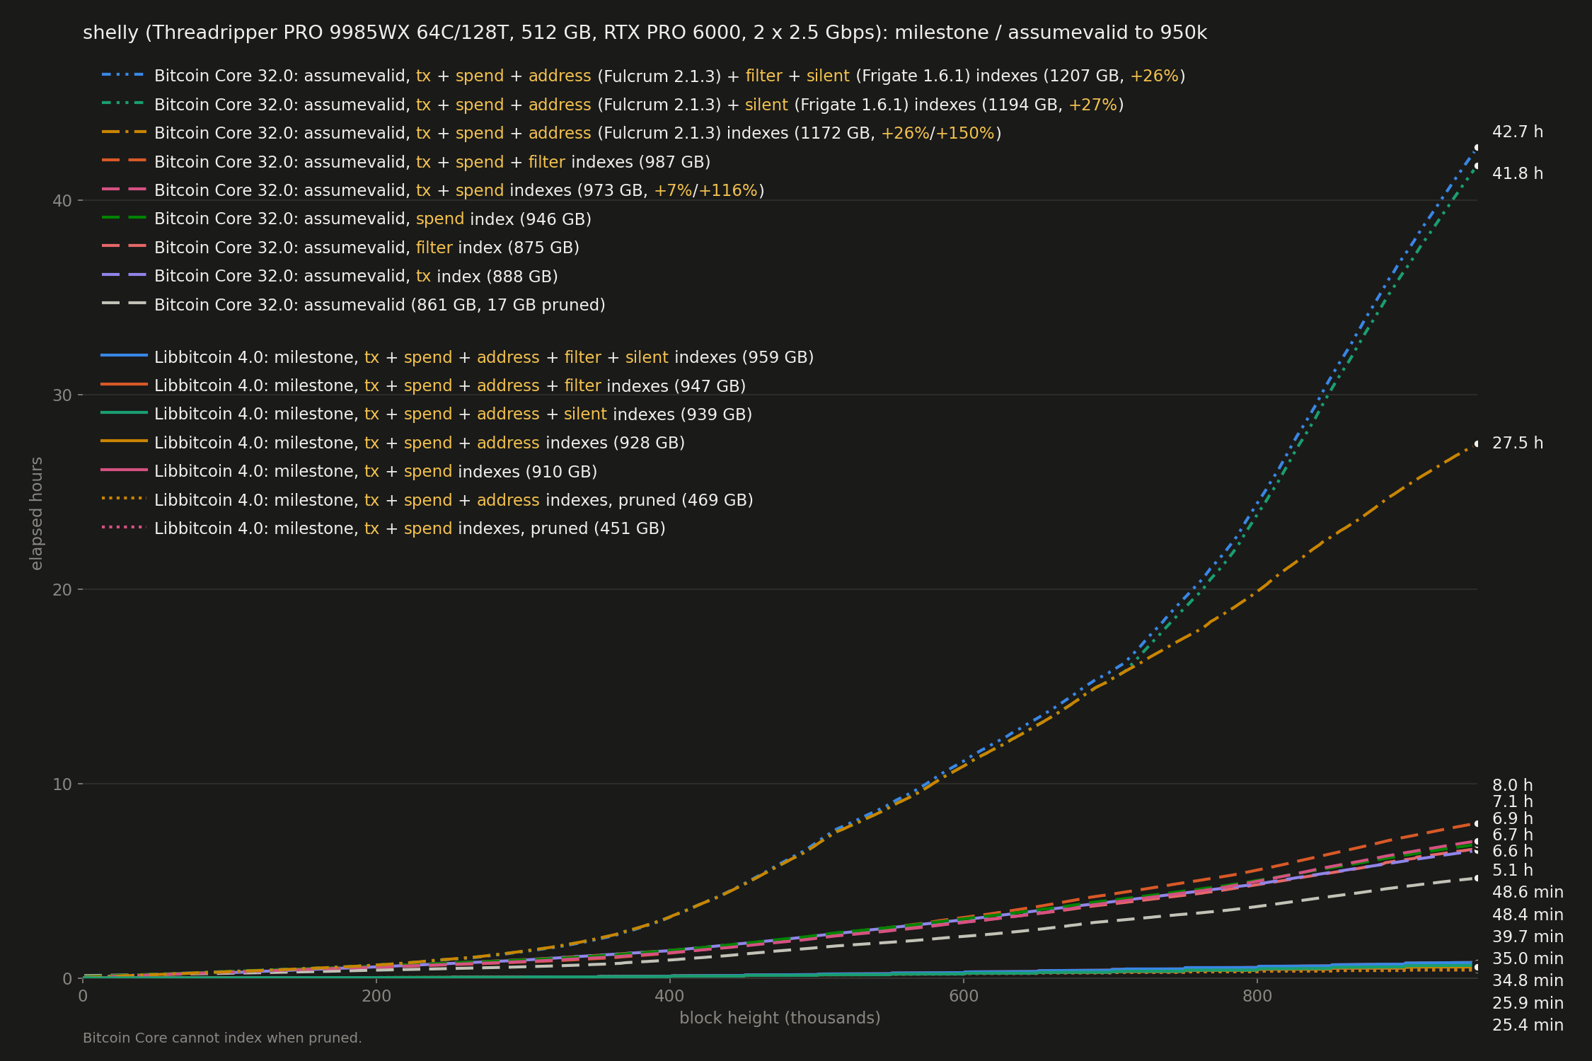Click the y-axis tick label '40'
Image resolution: width=1592 pixels, height=1061 pixels.
point(62,201)
